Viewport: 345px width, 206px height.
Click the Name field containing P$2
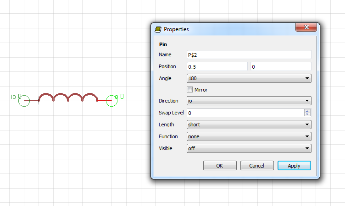(249, 54)
